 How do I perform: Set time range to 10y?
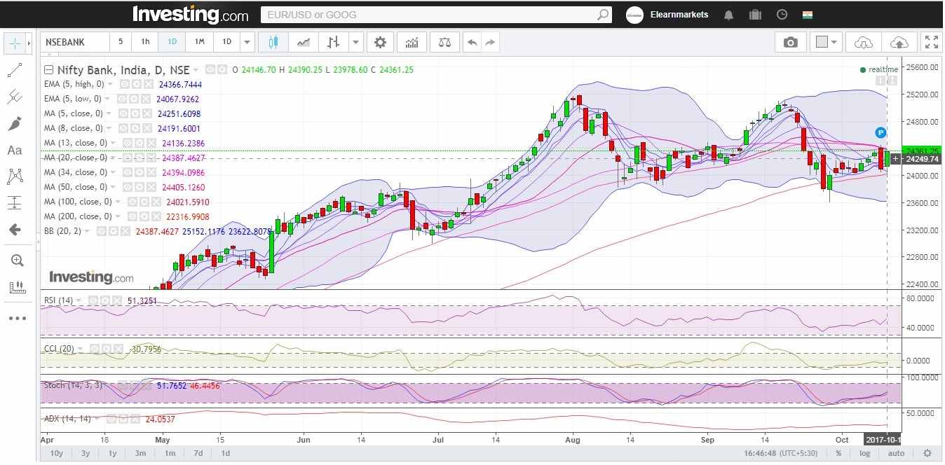[57, 453]
